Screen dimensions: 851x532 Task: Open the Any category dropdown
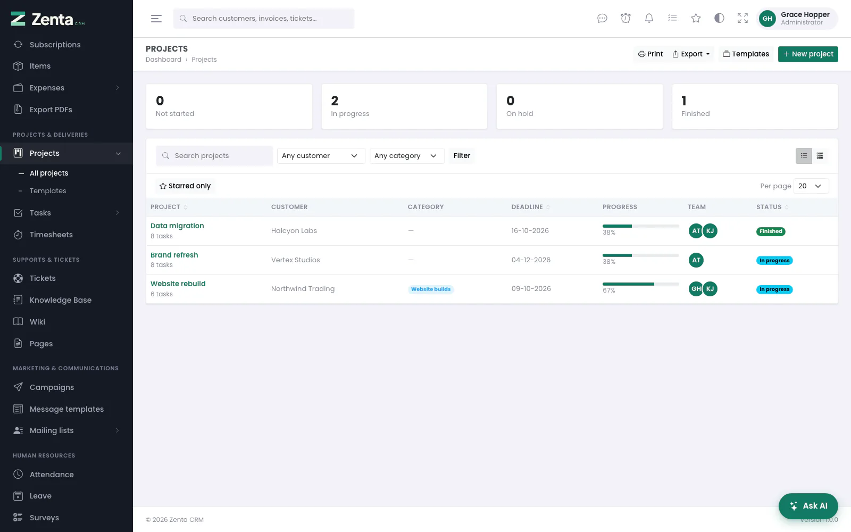coord(407,156)
